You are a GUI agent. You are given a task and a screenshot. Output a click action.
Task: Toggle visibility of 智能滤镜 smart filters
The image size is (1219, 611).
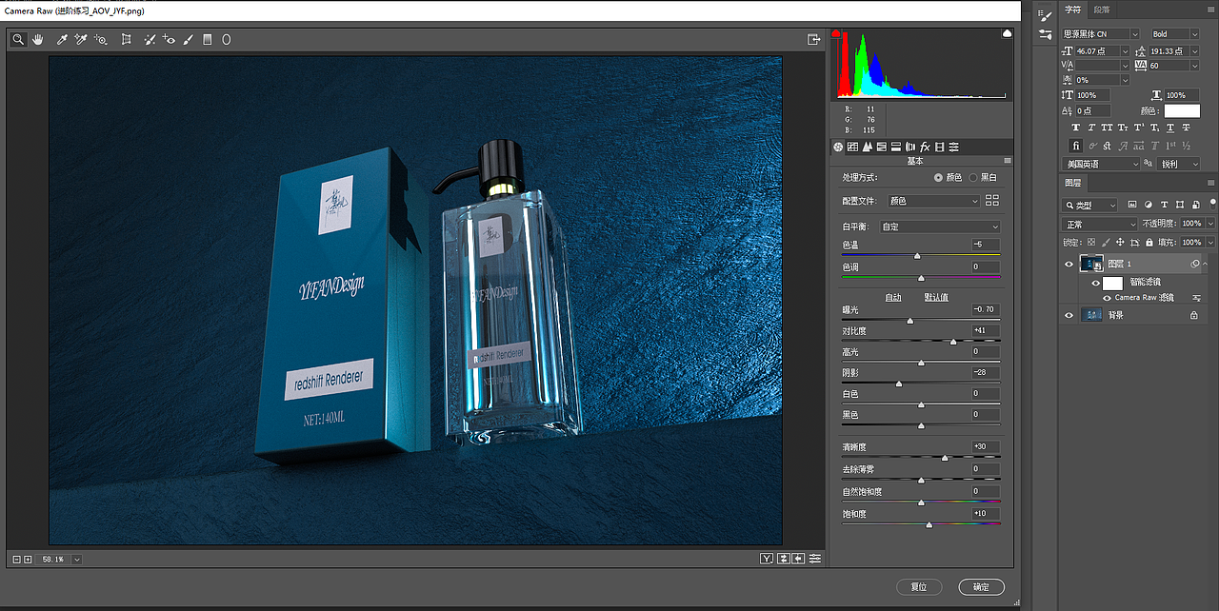(x=1095, y=283)
